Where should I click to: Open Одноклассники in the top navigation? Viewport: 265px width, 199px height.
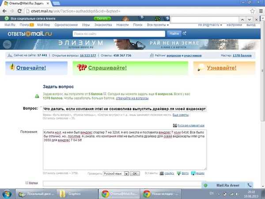pyautogui.click(x=66, y=25)
